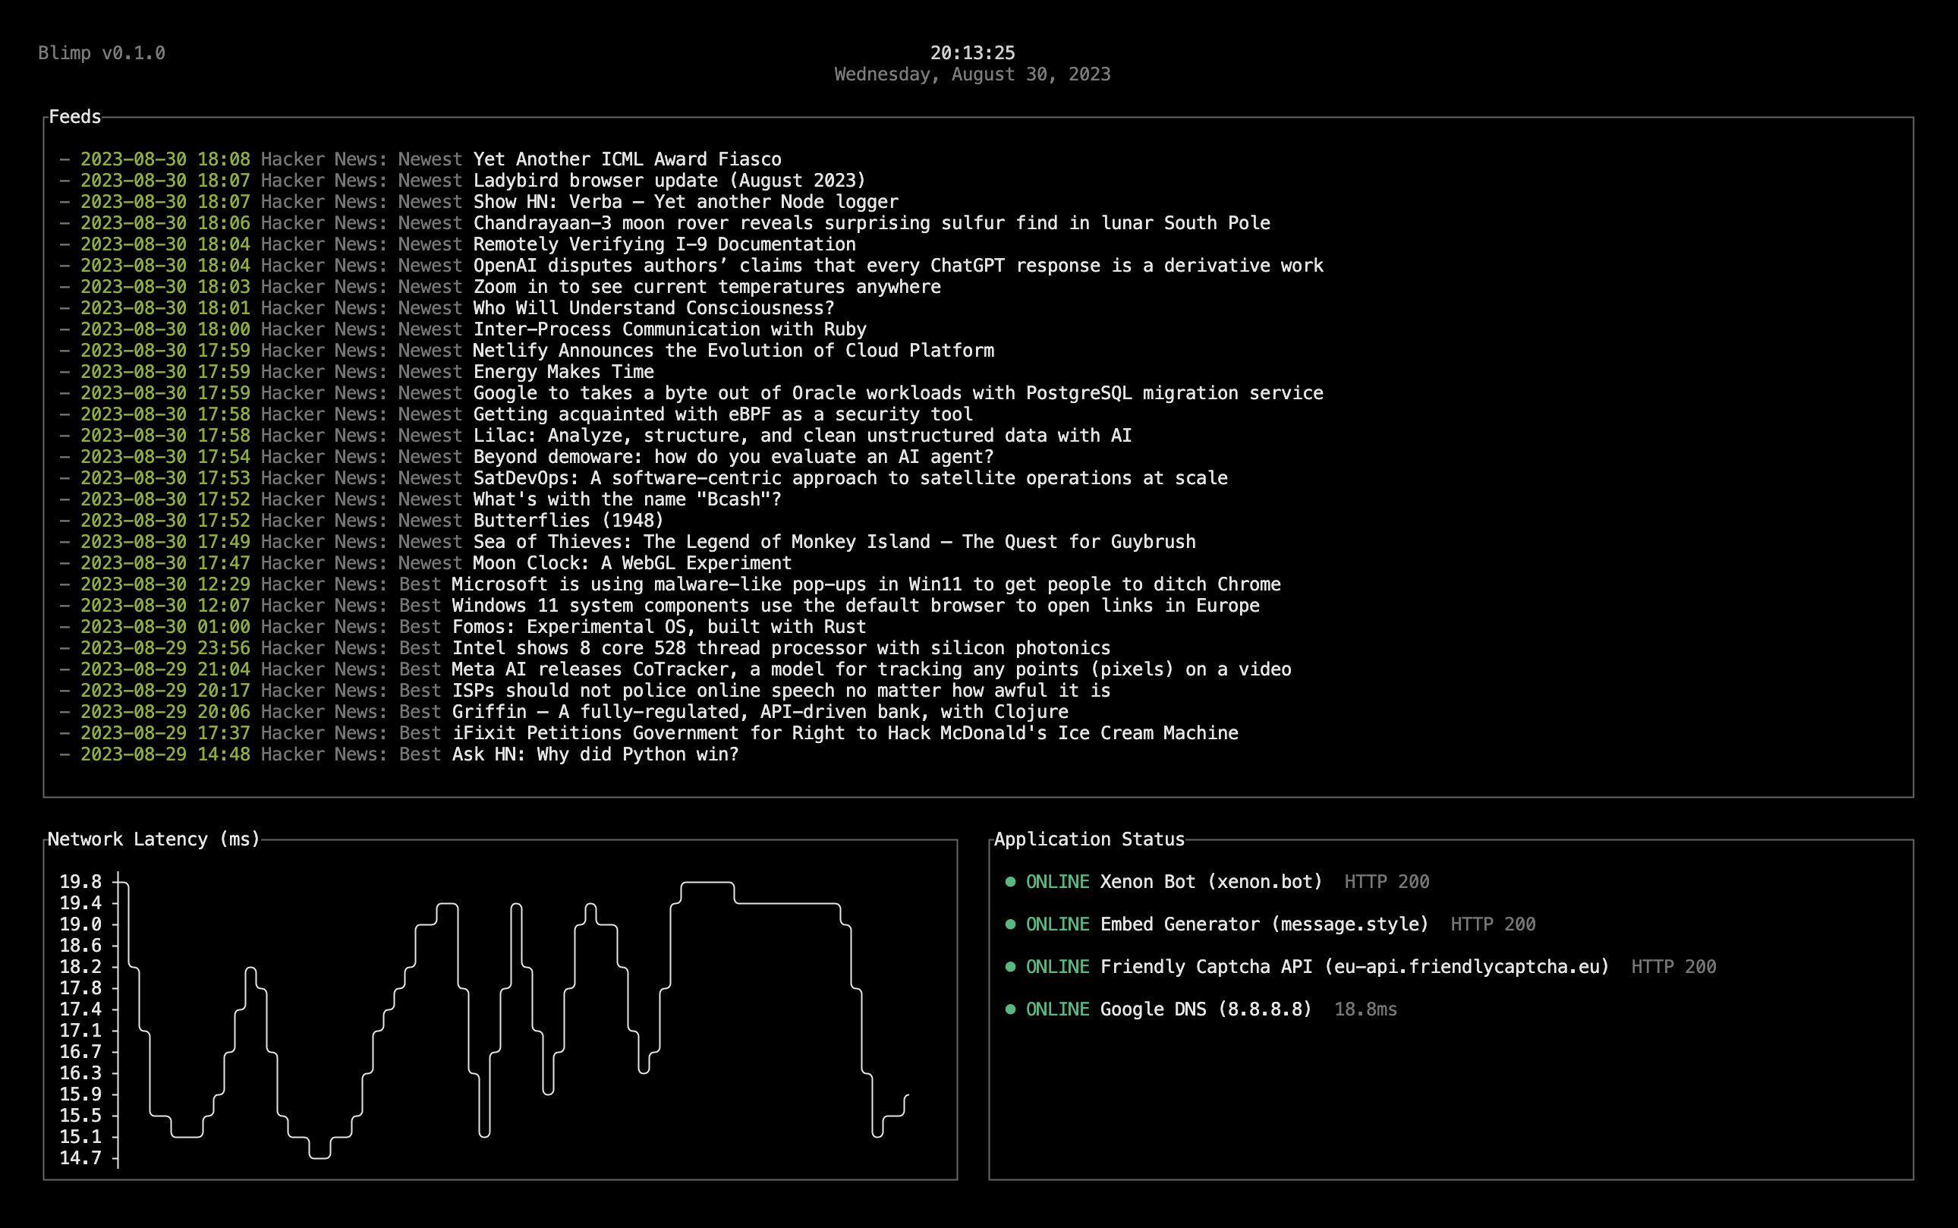The image size is (1958, 1228).
Task: Open 'Ask HN: Why did Python win?' entry
Action: tap(594, 754)
